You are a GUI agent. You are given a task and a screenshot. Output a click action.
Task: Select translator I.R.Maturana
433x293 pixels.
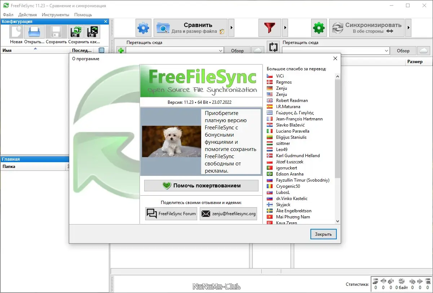click(288, 107)
